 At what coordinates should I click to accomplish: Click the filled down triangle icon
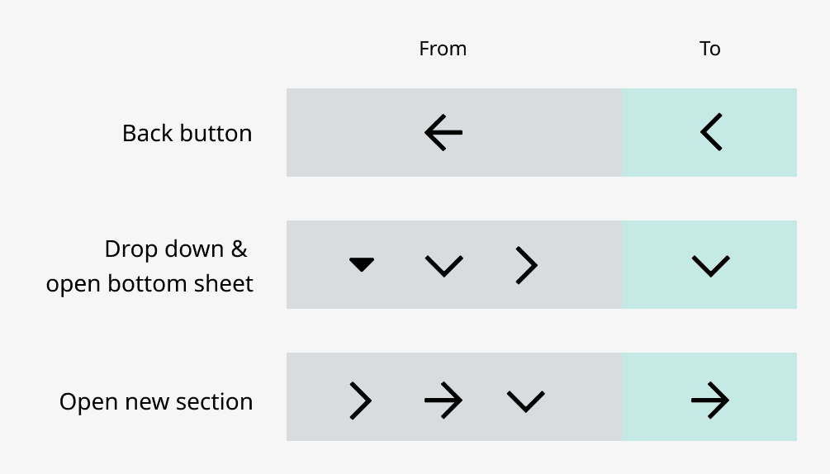362,264
